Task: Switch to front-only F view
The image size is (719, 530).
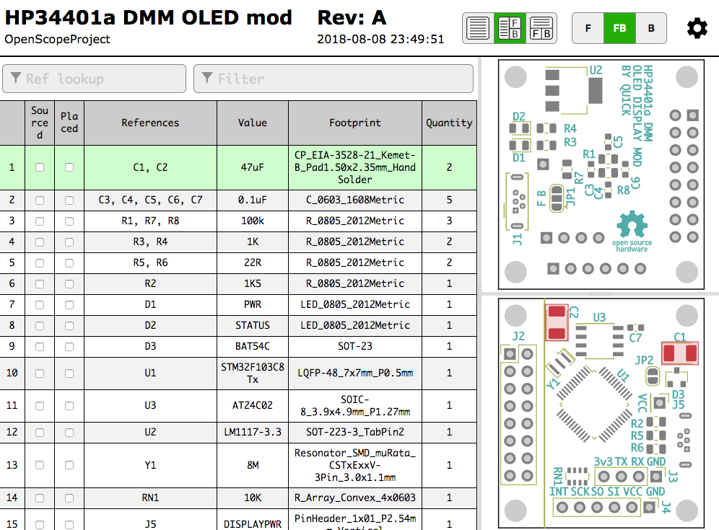Action: pyautogui.click(x=588, y=27)
